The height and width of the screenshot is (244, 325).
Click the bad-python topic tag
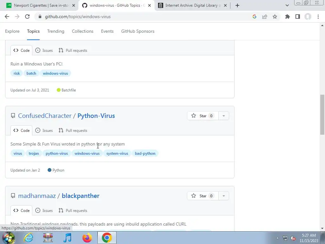(x=145, y=153)
